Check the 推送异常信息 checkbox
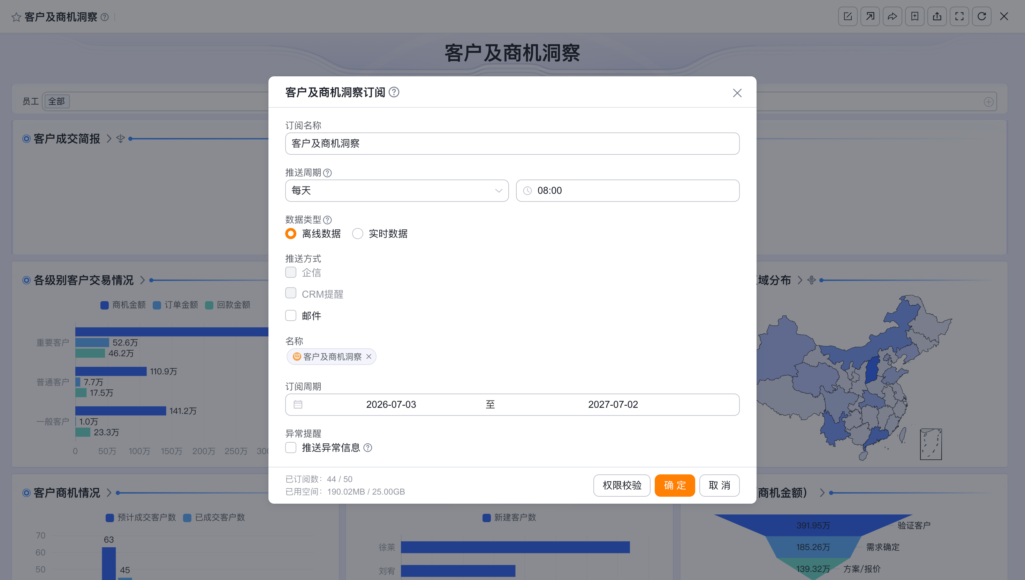 click(291, 448)
